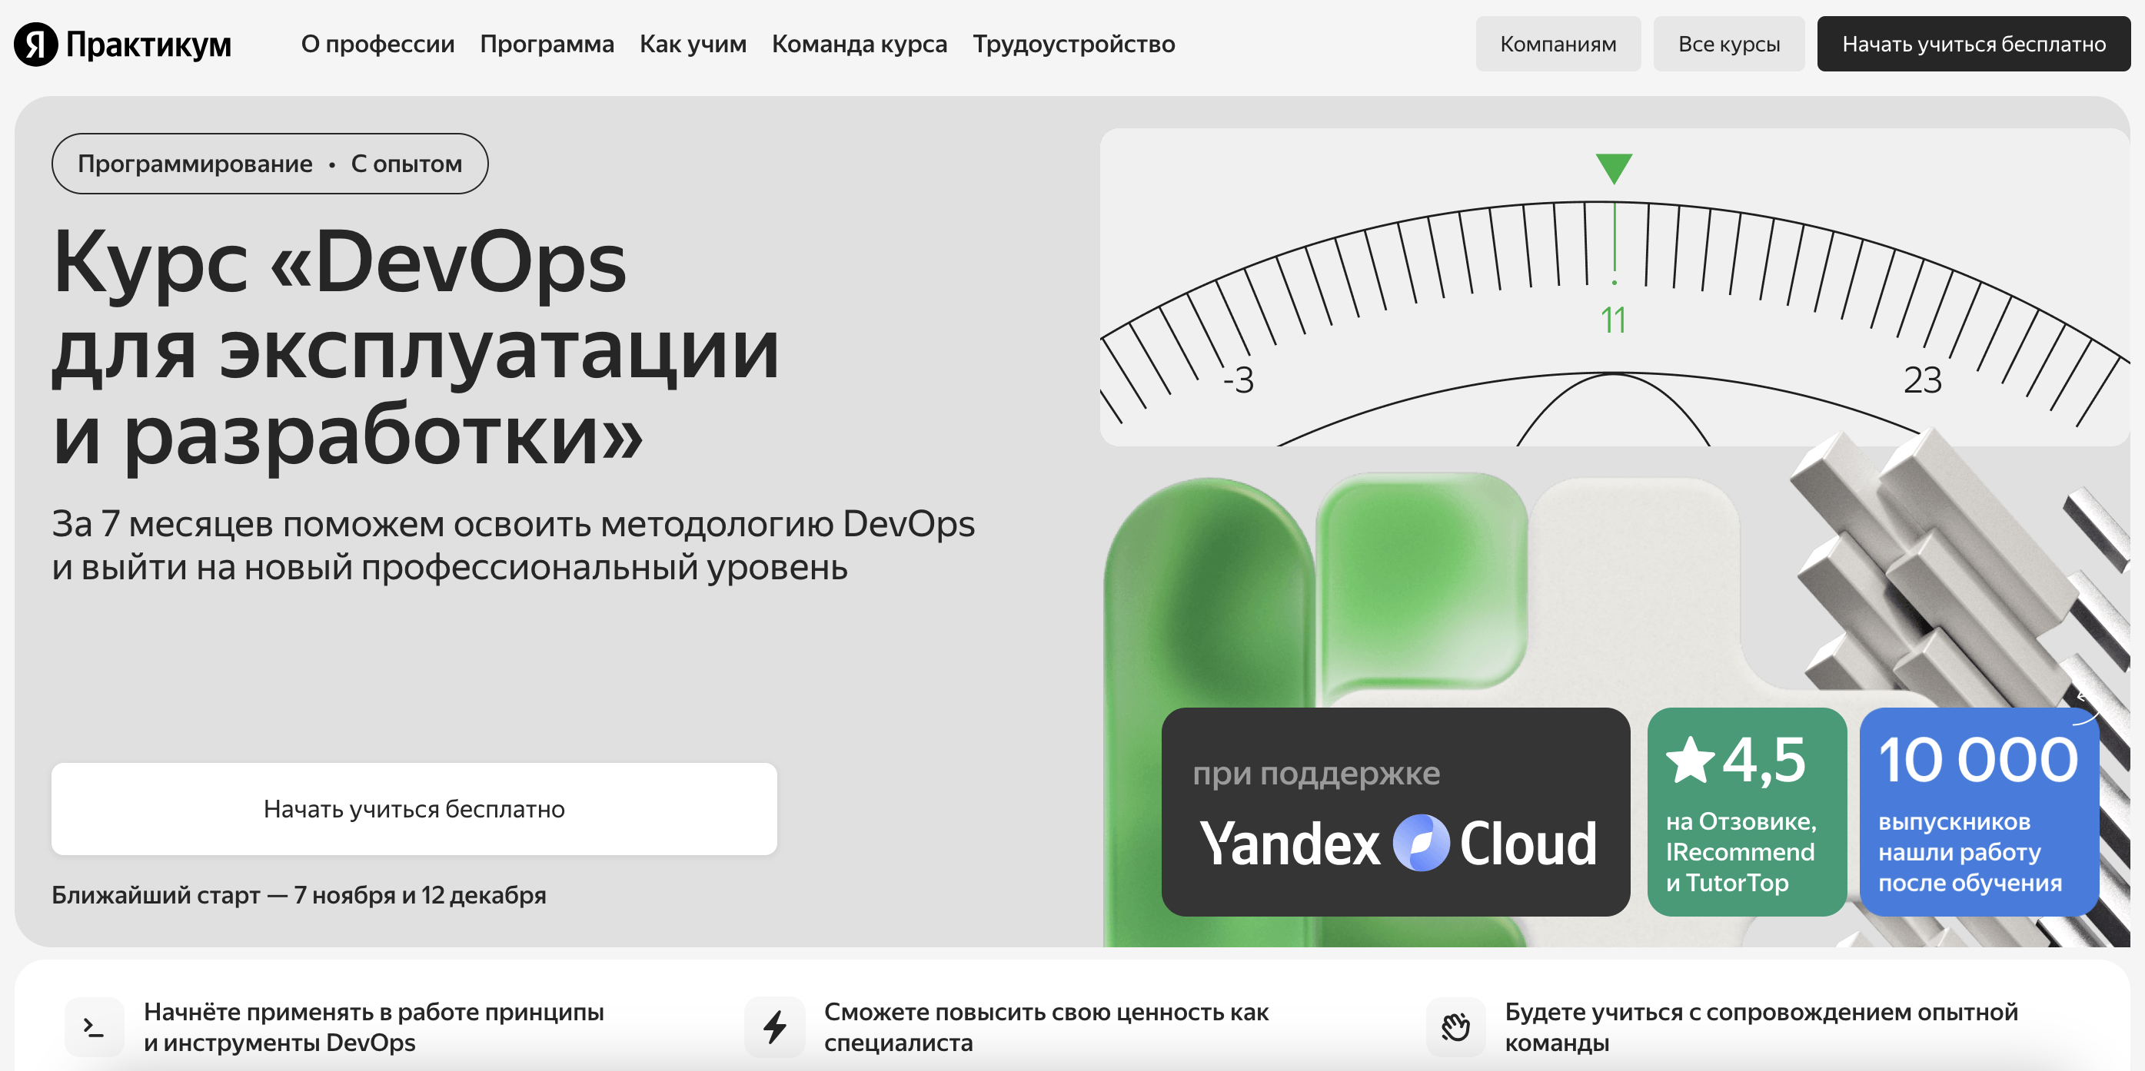The width and height of the screenshot is (2145, 1071).
Task: Click the С опытом tag
Action: 407,164
